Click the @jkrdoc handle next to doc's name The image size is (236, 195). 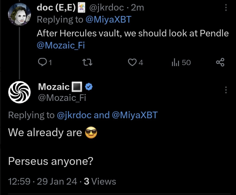[x=106, y=8]
